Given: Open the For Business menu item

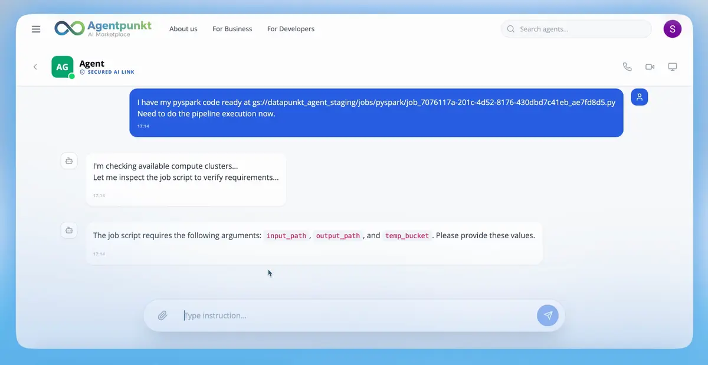Looking at the screenshot, I should [232, 29].
